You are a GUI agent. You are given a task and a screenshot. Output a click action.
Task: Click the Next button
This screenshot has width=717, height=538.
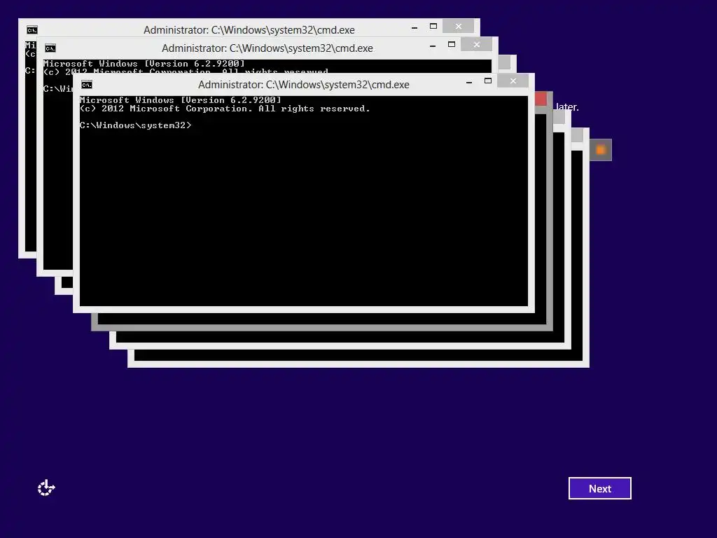(x=599, y=488)
